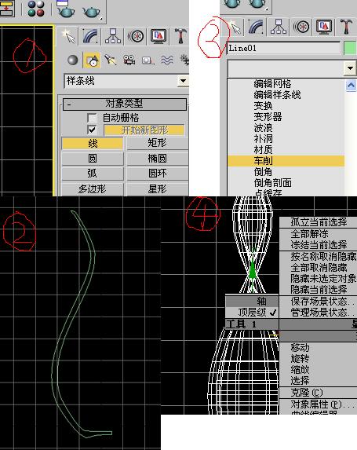This screenshot has width=357, height=450.
Task: Open Utilities hammer tab above Line01 field
Action: click(346, 27)
